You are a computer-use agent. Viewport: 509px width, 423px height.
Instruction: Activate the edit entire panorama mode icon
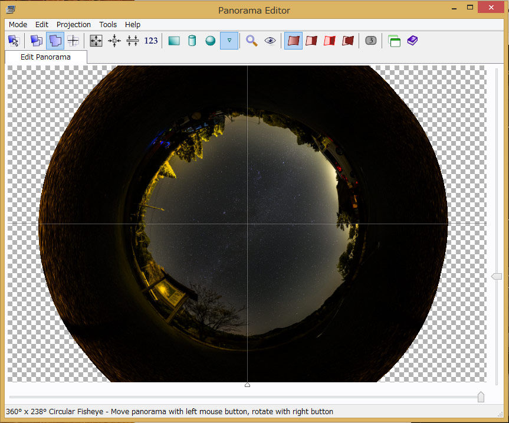[x=55, y=41]
